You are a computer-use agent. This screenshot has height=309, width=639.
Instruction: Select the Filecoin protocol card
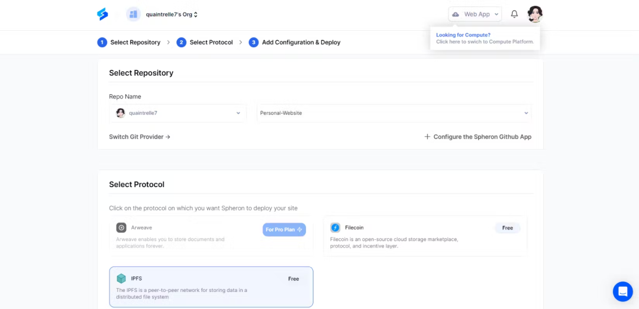(x=425, y=236)
